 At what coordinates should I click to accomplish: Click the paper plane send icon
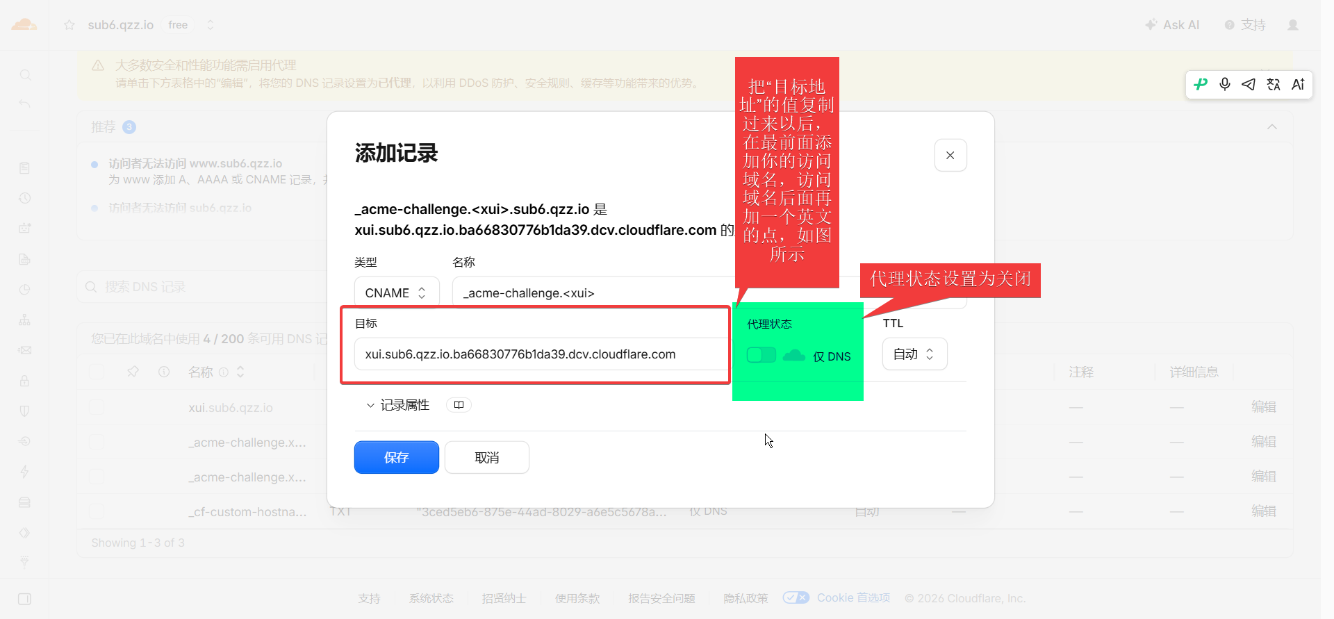(1249, 84)
